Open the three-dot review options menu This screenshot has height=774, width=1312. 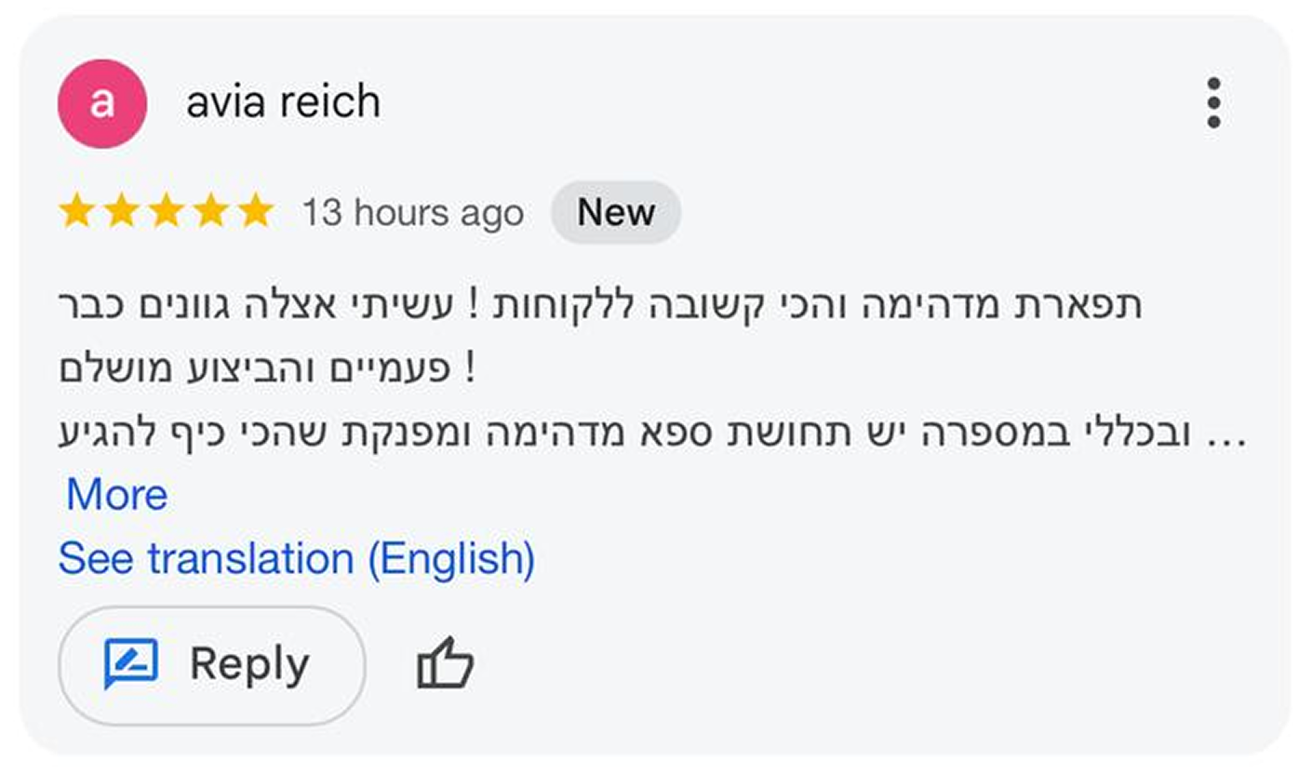(x=1213, y=102)
